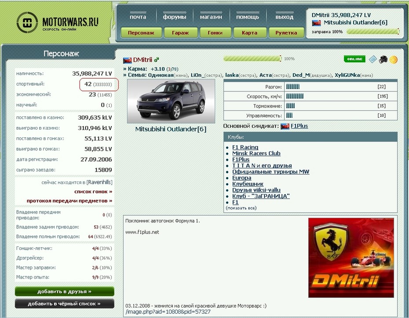Click the Разгон stat bar
This screenshot has width=409, height=318.
click(292, 87)
